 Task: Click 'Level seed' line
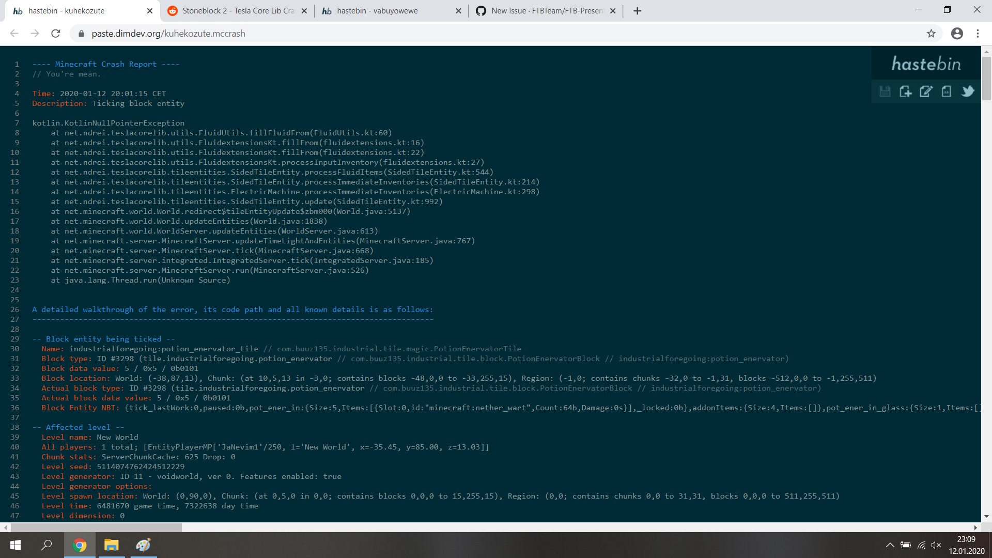tap(113, 467)
